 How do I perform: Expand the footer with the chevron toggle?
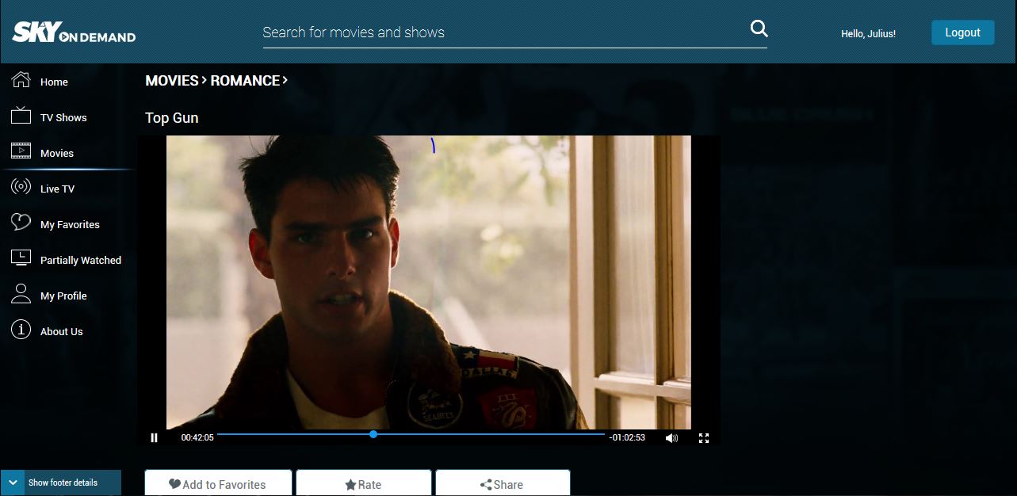pos(13,483)
